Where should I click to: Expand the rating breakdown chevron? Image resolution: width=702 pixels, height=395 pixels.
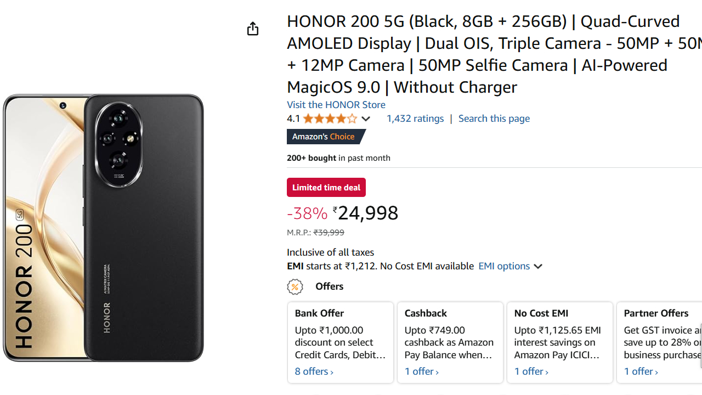point(366,119)
